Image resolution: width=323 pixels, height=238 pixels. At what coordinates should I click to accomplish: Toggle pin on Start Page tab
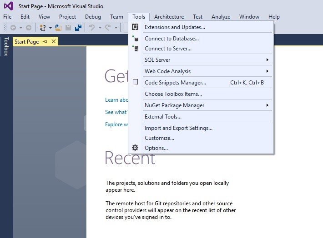(45, 42)
